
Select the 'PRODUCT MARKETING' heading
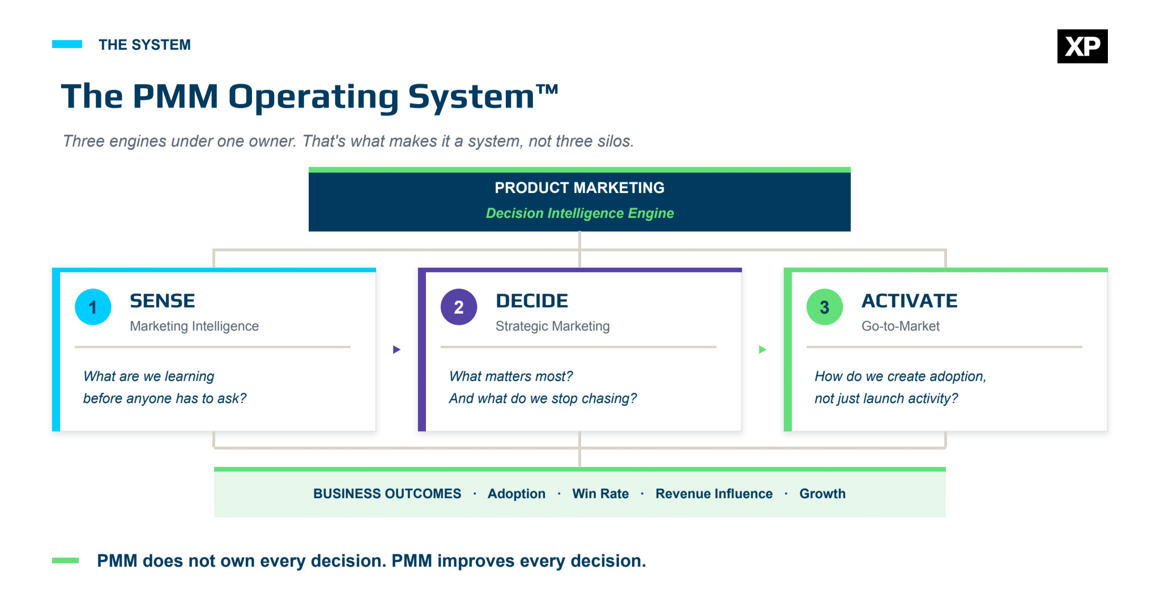click(579, 188)
